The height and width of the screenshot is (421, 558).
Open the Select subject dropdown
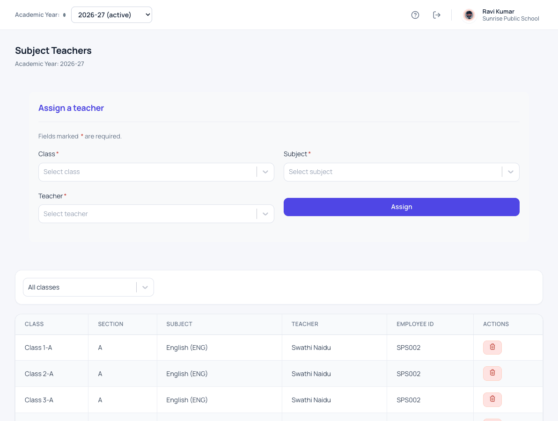402,172
